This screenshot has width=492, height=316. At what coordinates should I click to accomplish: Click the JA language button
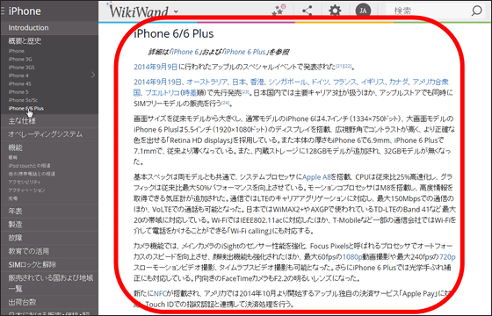[x=363, y=11]
